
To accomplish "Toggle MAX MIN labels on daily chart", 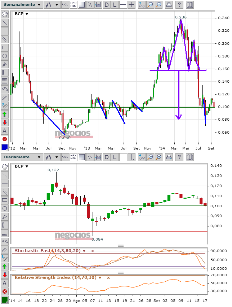I will (x=73, y=157).
